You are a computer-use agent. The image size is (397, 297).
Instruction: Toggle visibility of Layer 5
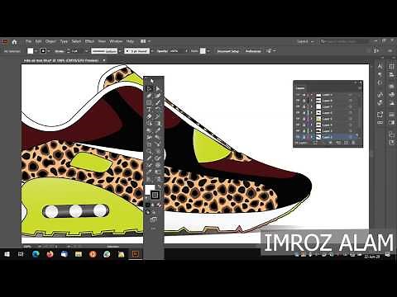298,119
